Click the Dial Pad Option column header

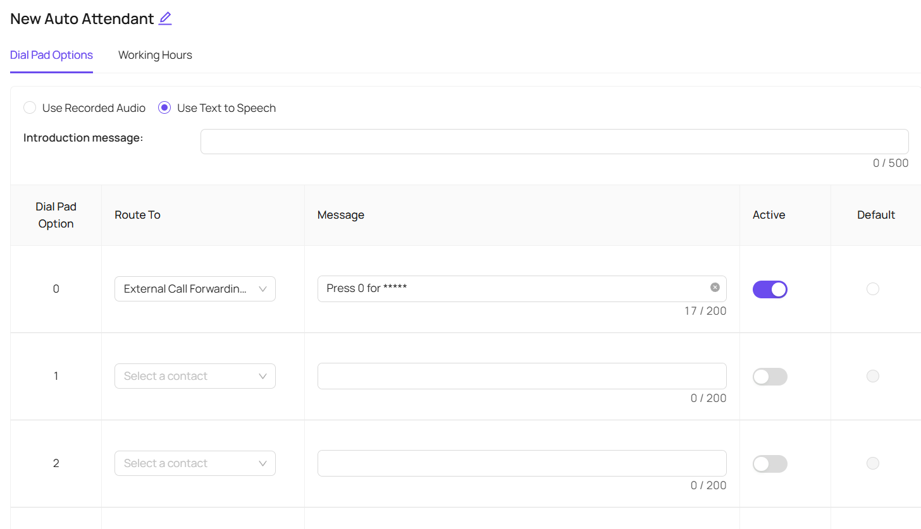click(x=56, y=215)
